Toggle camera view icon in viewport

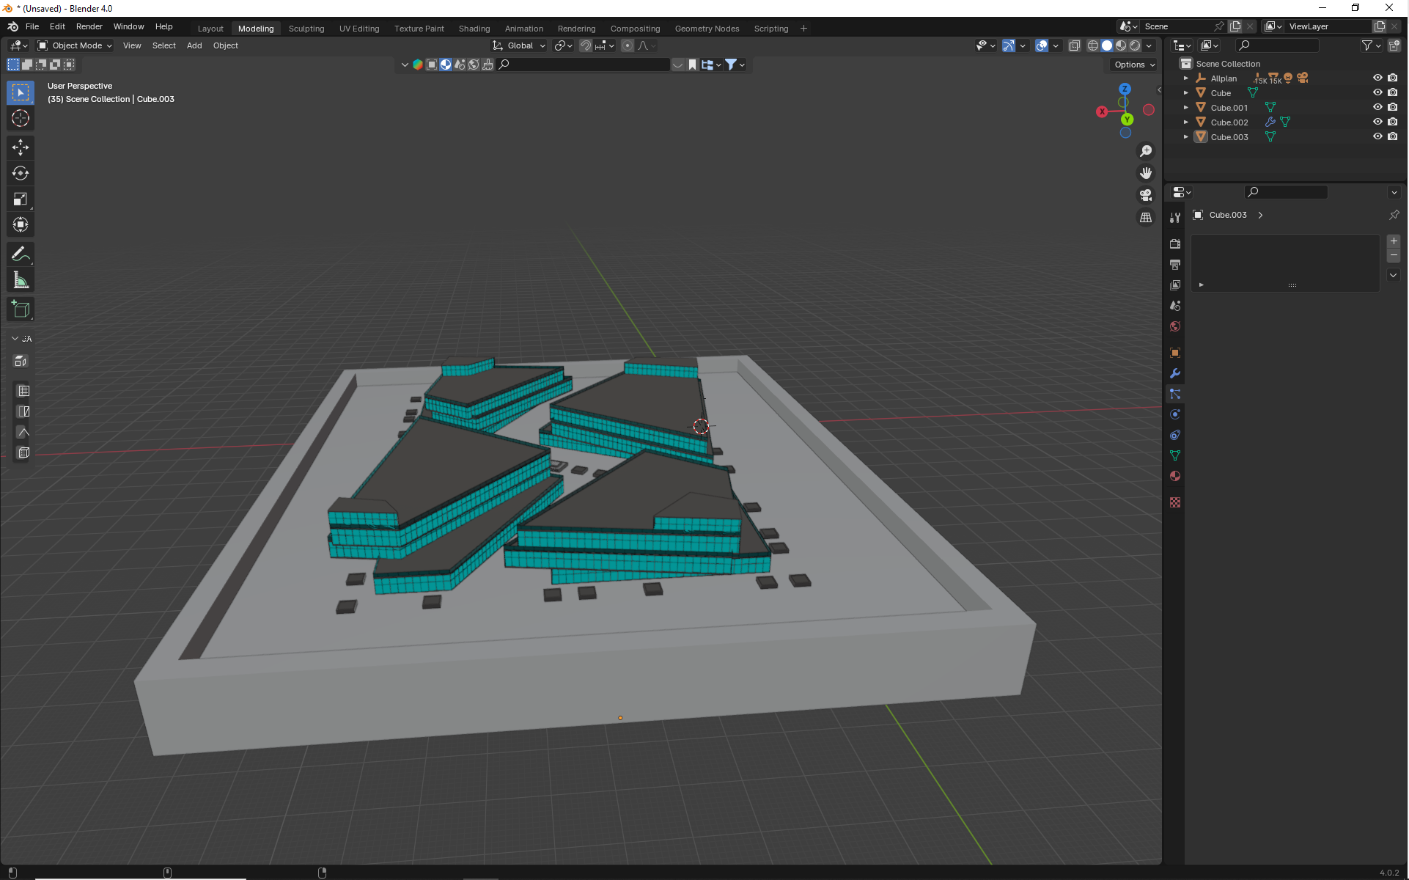(x=1146, y=195)
